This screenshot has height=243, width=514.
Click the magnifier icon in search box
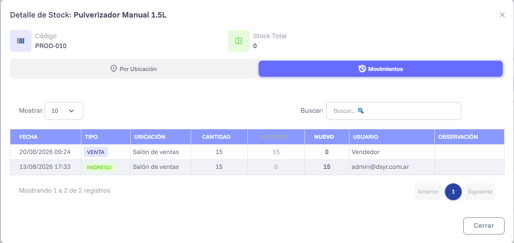coord(361,110)
